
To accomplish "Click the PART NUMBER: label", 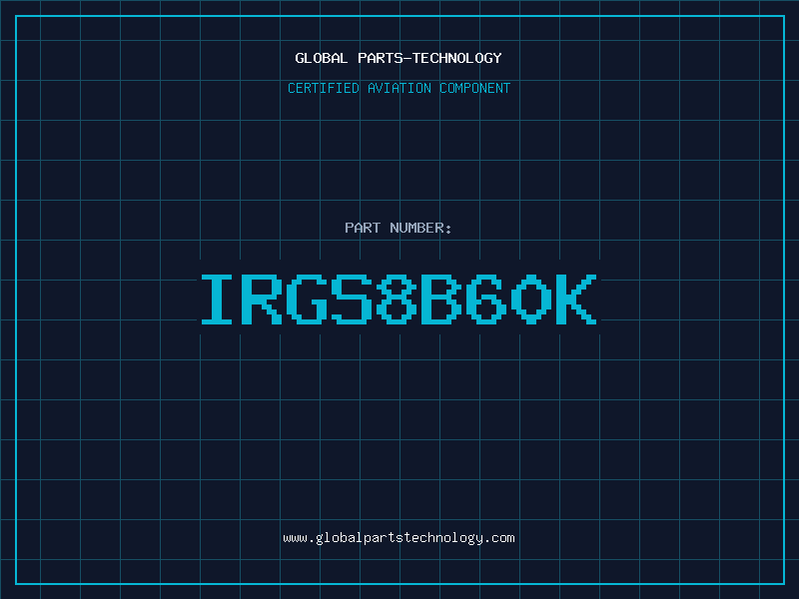I will coord(399,228).
